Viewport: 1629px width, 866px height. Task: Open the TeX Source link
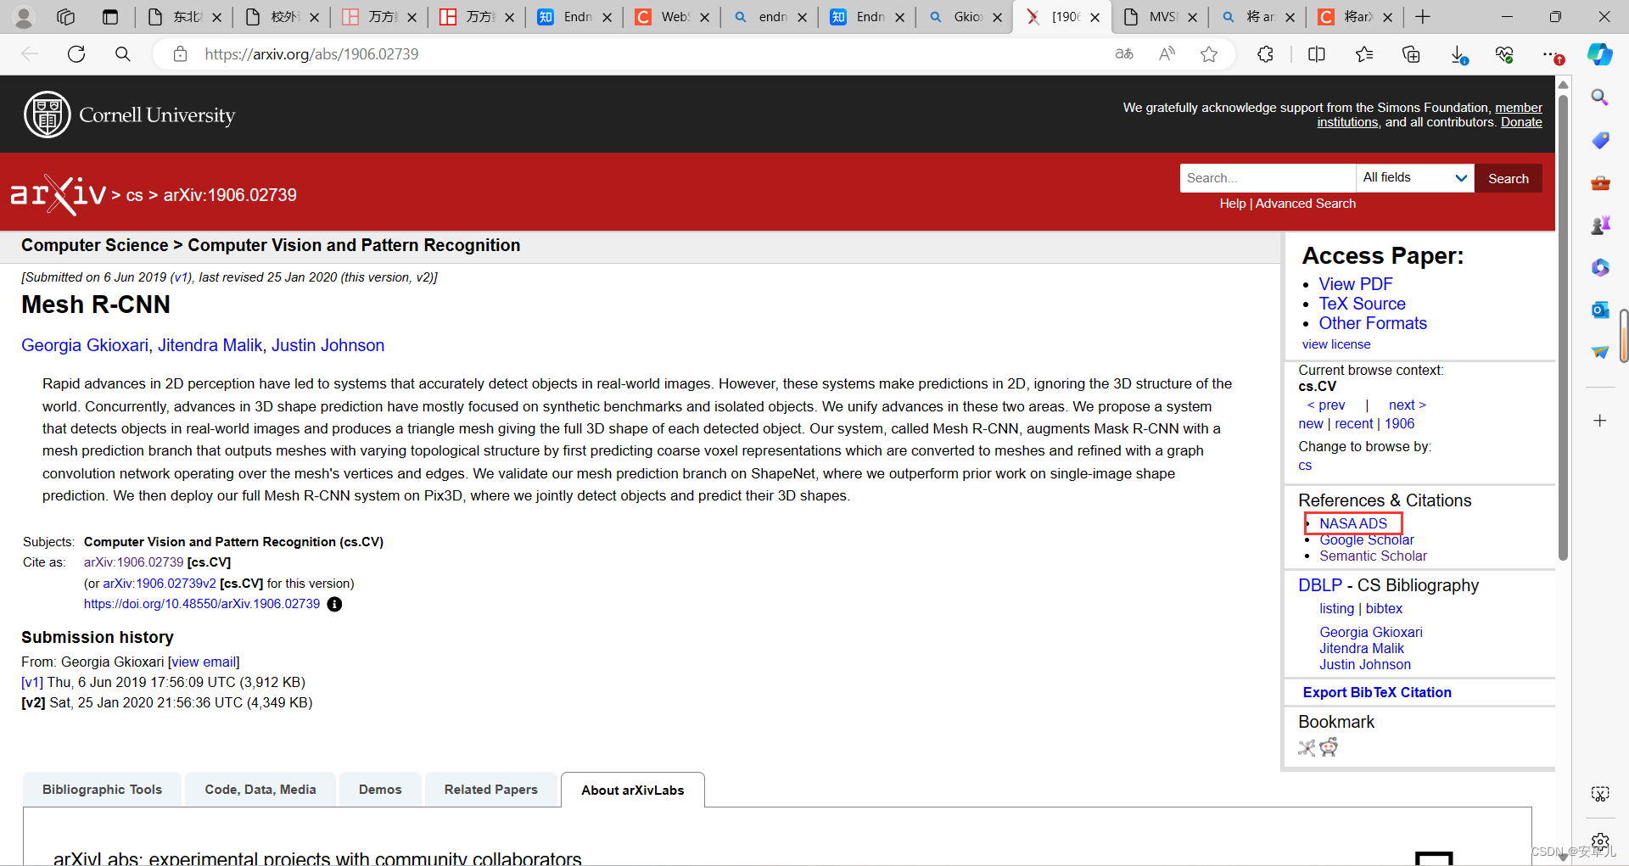coord(1362,303)
